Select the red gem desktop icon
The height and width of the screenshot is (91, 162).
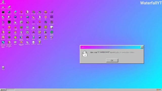point(39,22)
